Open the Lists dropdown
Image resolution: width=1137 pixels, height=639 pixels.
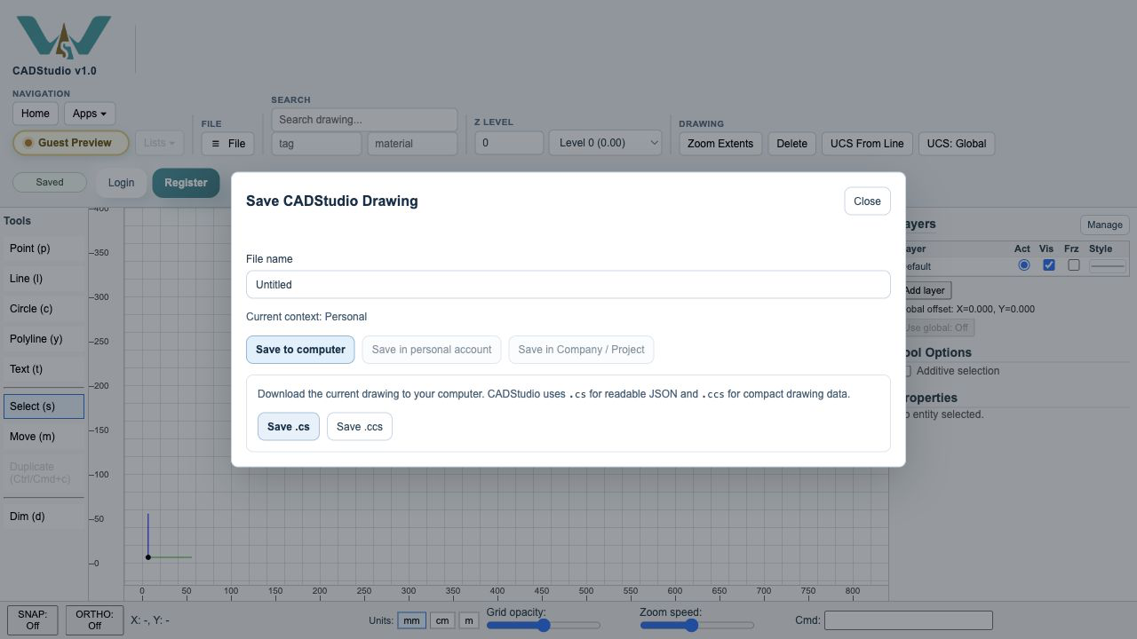pos(159,143)
